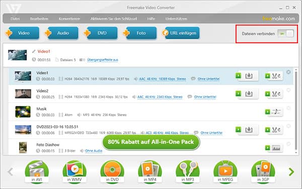Click the pencil icon to rename Video1

point(34,51)
